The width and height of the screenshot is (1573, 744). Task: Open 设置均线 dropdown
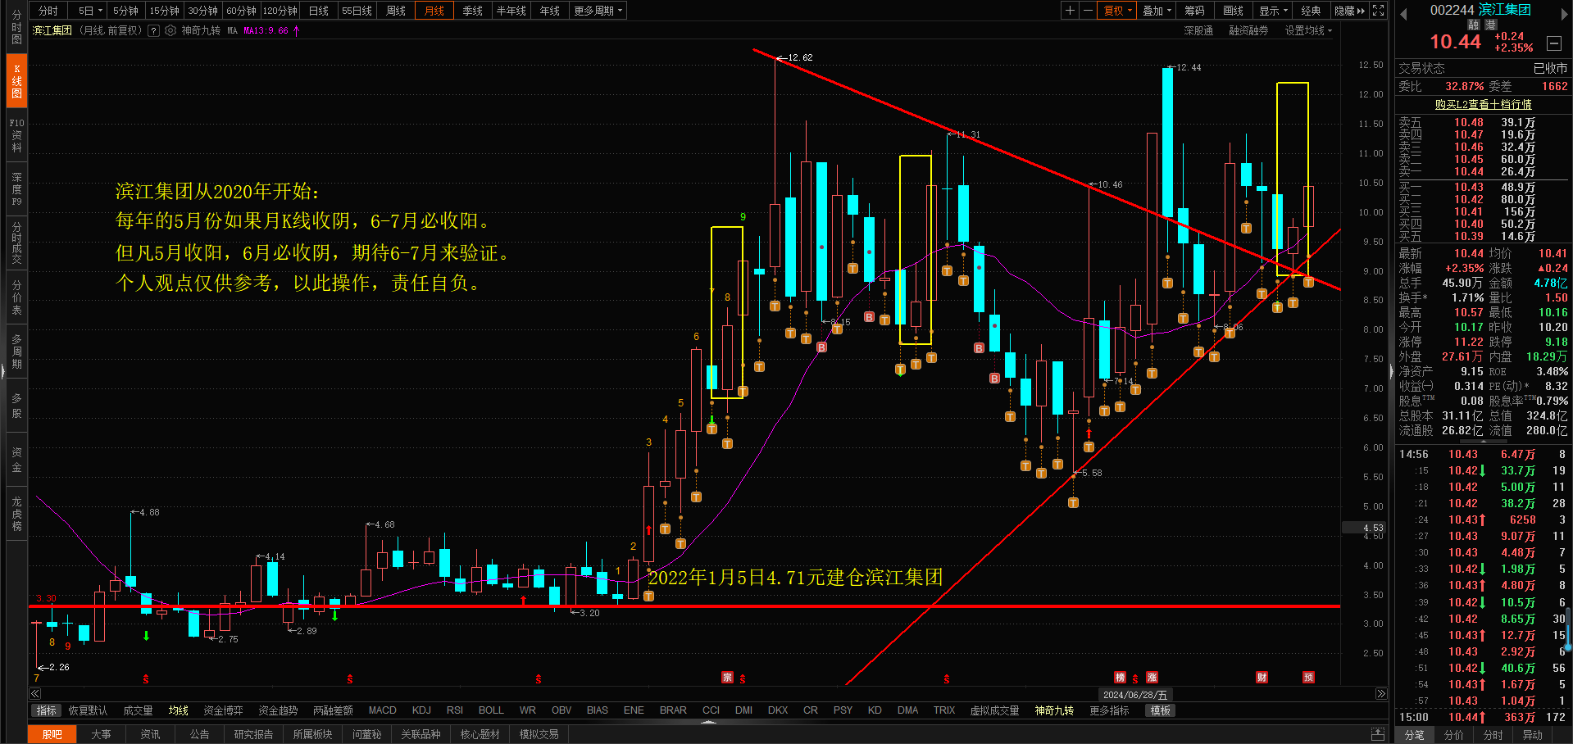1308,30
